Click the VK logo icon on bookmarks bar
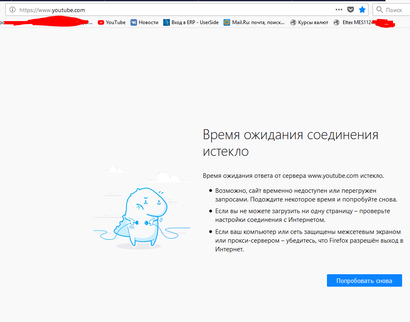 tap(134, 22)
